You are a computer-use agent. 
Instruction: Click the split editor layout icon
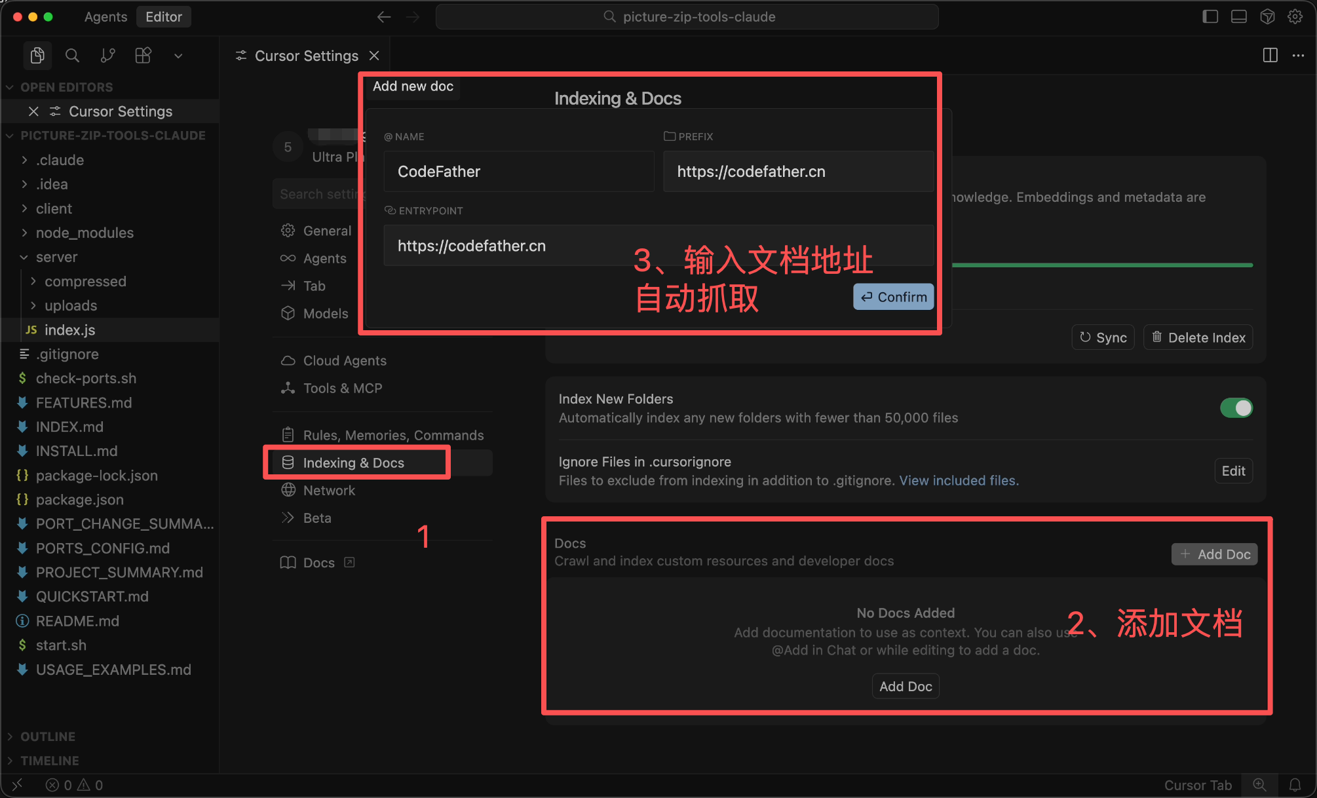tap(1270, 56)
